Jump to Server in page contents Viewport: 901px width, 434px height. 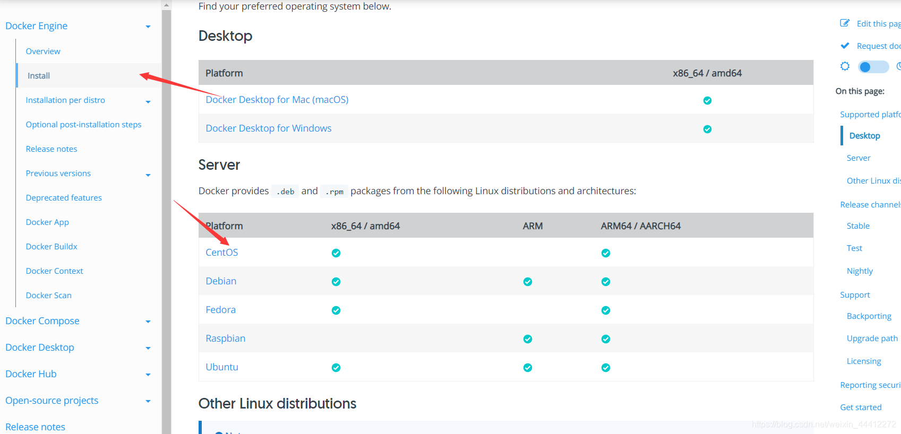[x=859, y=158]
